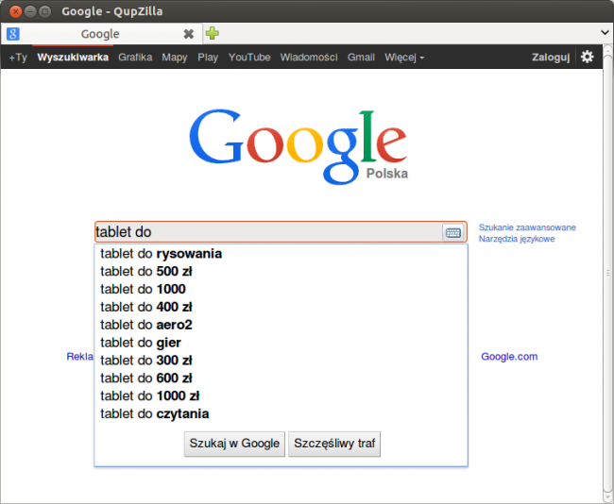Choose suggestion 'tablet do rysowania'
Screen dimensions: 614x504
(x=281, y=254)
